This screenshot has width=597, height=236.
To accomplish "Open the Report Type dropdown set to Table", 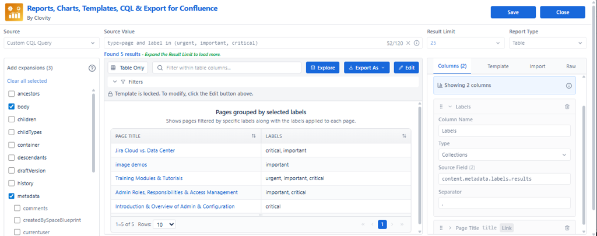I will 547,43.
